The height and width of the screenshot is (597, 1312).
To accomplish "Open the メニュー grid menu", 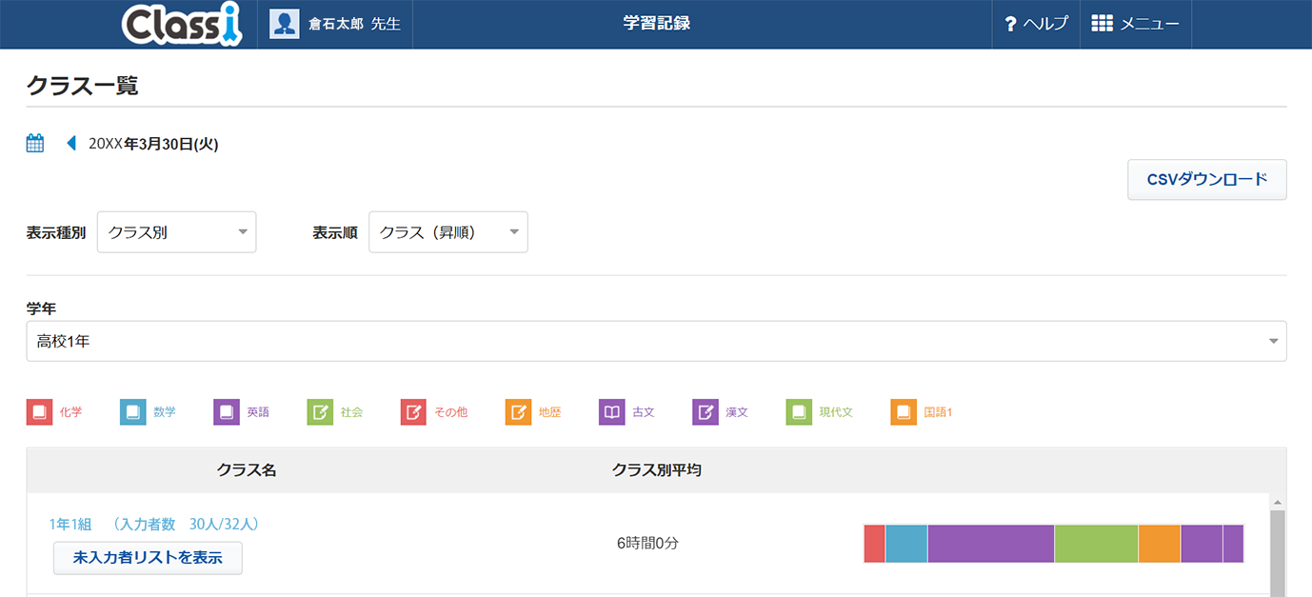I will point(1135,24).
